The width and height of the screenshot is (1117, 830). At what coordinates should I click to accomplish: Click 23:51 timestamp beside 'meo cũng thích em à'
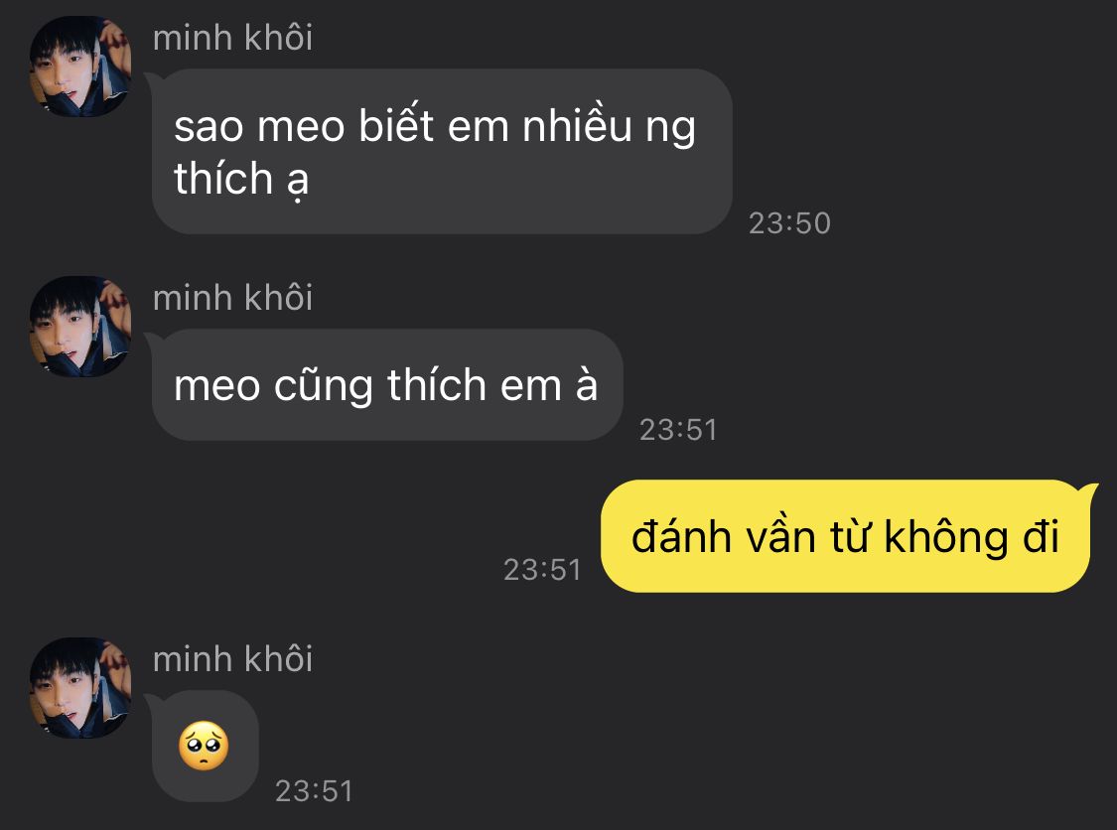pyautogui.click(x=678, y=430)
